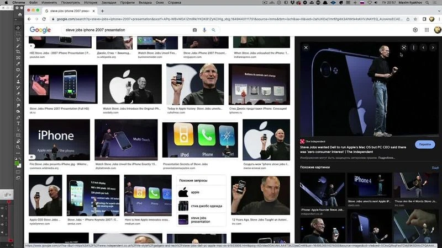Change screen mode in Photoshop toolbar

pos(18,178)
